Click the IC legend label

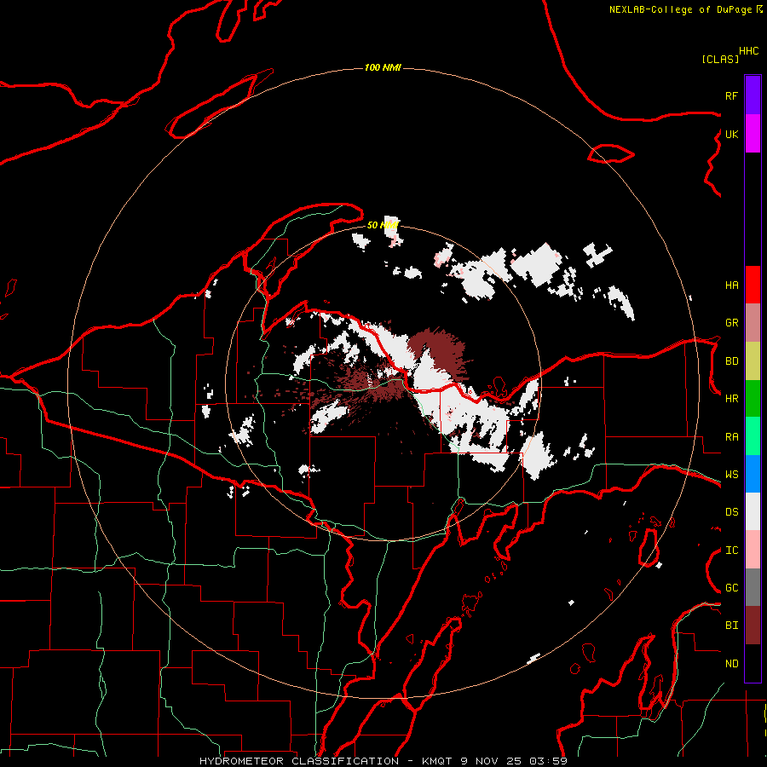[x=731, y=551]
